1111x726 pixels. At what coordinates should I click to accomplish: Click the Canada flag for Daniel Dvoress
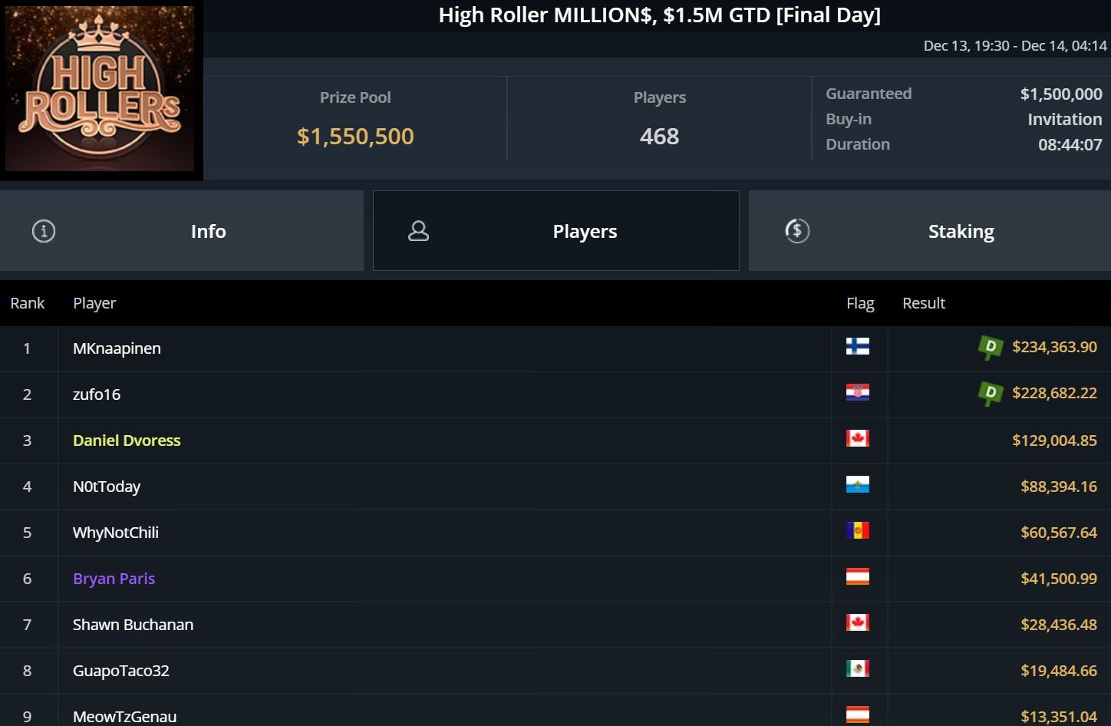click(x=857, y=439)
